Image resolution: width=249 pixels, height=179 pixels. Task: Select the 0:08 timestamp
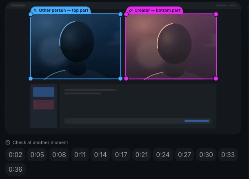coord(59,155)
